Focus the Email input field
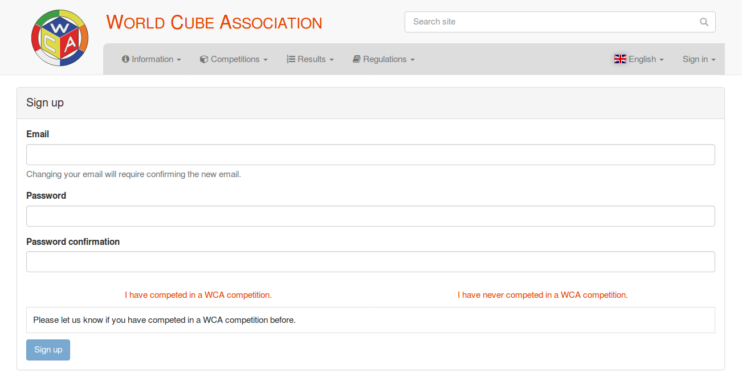The image size is (742, 377). tap(370, 155)
